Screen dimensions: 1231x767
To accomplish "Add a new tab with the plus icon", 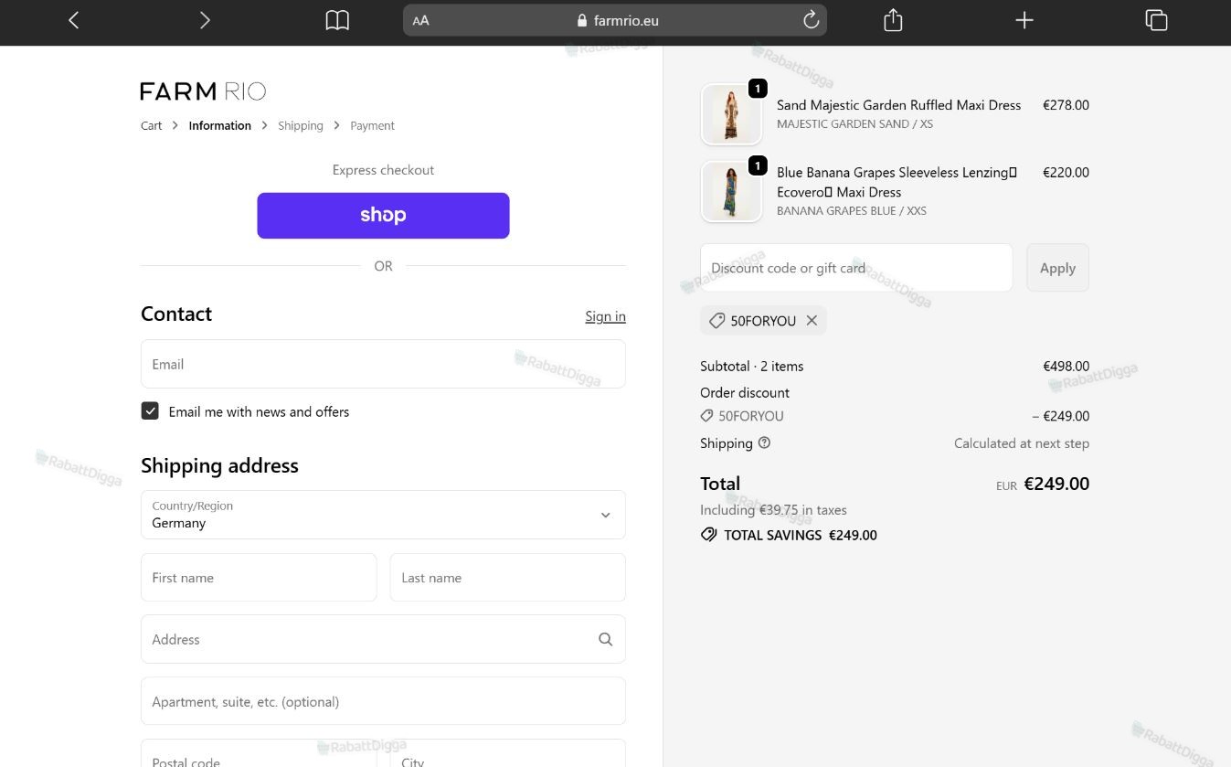I will [x=1024, y=20].
